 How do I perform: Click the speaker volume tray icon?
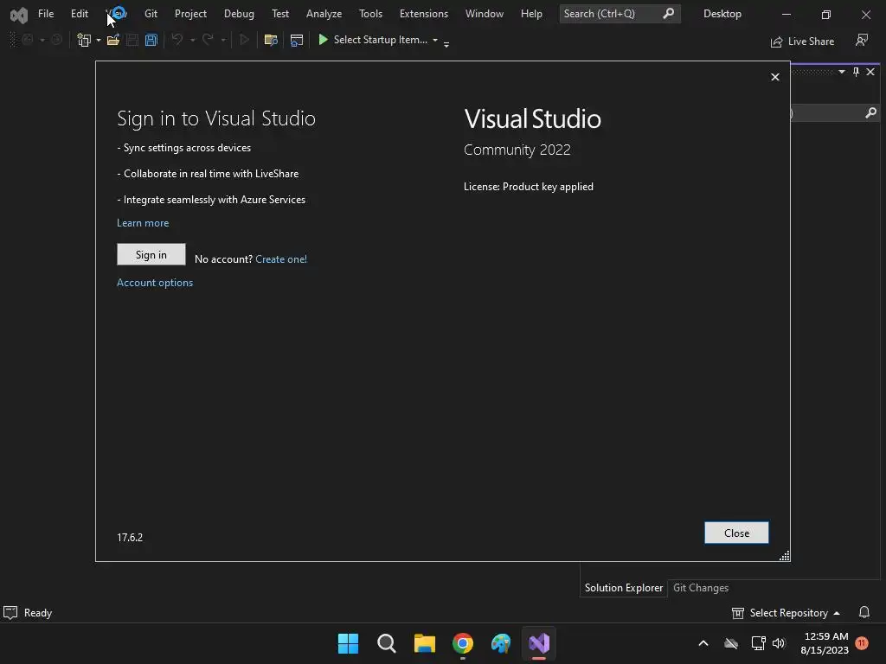[x=780, y=643]
